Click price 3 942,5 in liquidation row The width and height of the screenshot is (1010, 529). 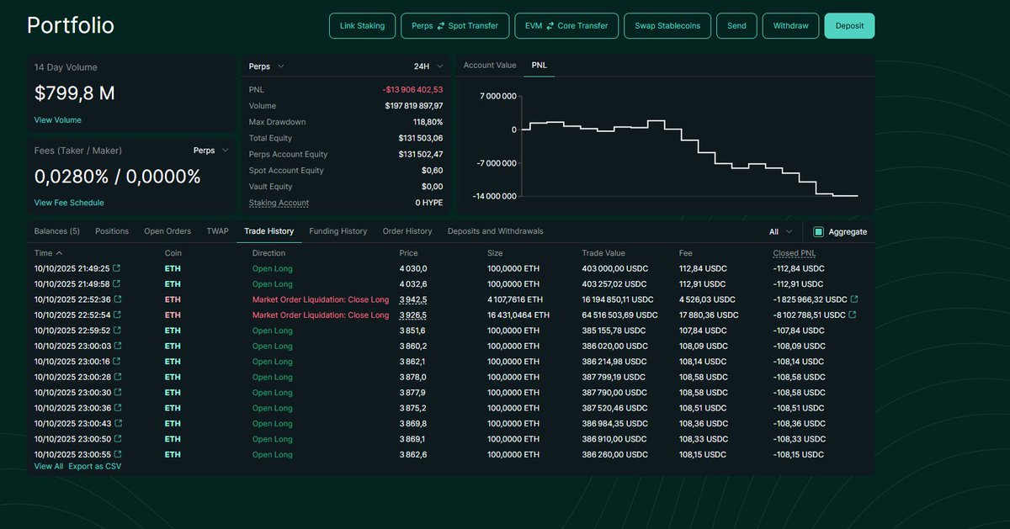412,299
